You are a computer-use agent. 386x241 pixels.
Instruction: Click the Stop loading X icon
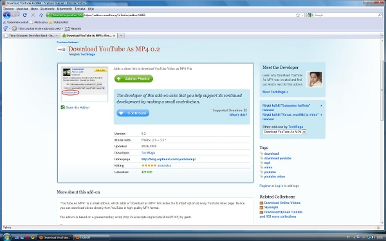tap(33, 15)
